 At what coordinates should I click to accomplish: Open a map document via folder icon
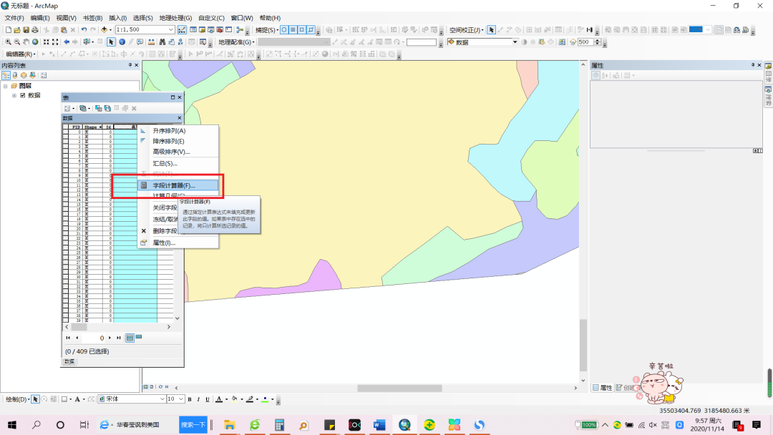click(17, 30)
